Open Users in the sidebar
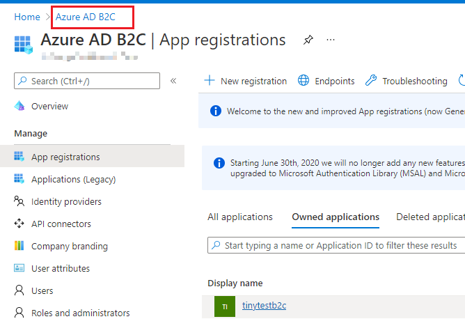 coord(42,291)
